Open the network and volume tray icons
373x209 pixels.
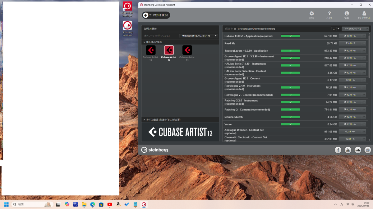[350, 204]
